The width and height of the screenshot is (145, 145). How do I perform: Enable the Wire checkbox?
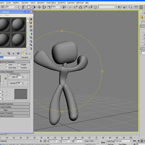pos(7,65)
